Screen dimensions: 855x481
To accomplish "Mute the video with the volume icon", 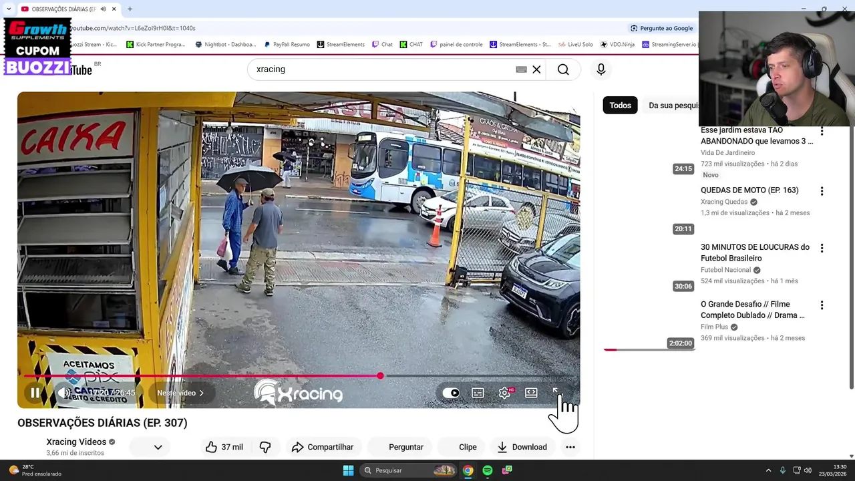I will click(x=65, y=393).
